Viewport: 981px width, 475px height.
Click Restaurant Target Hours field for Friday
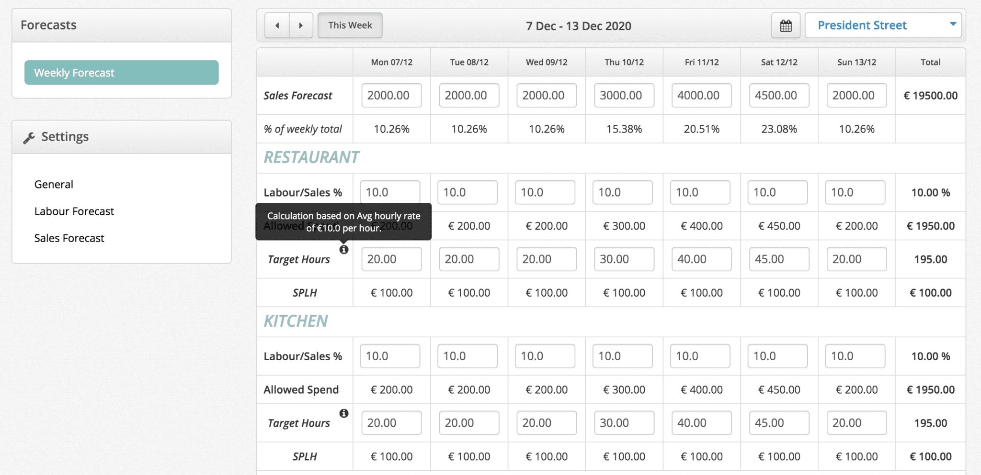[x=701, y=259]
